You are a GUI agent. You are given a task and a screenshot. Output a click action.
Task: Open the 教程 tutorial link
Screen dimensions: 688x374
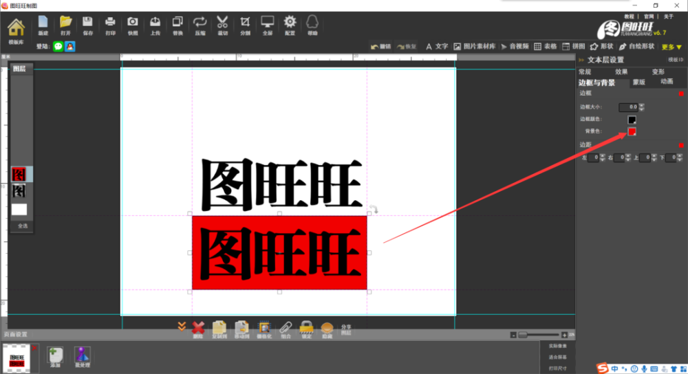tap(630, 16)
